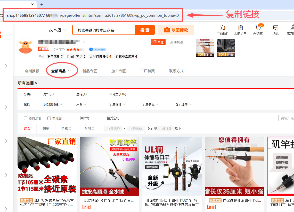Image resolution: width=294 pixels, height=212 pixels.
Task: Focus the shop search keyword field
Action: [104, 30]
